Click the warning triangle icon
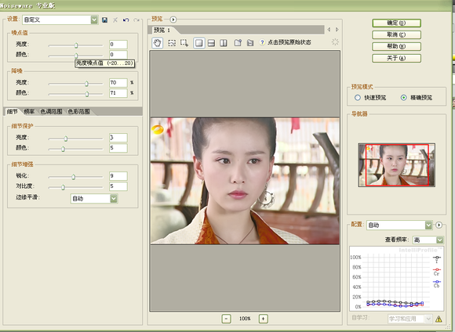455x332 pixels. pos(439,319)
